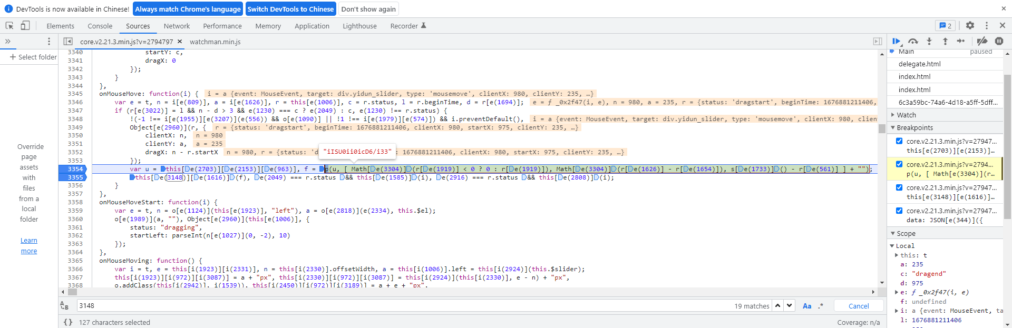The image size is (1012, 328).
Task: Switch to the Network tab
Action: pos(177,26)
